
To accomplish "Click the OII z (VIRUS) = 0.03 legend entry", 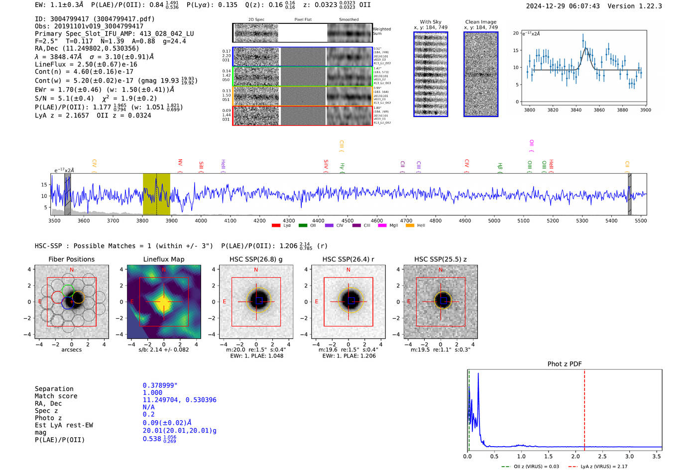I will [530, 467].
